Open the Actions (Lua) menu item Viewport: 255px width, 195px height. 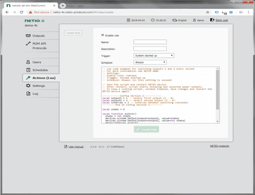pyautogui.click(x=40, y=77)
